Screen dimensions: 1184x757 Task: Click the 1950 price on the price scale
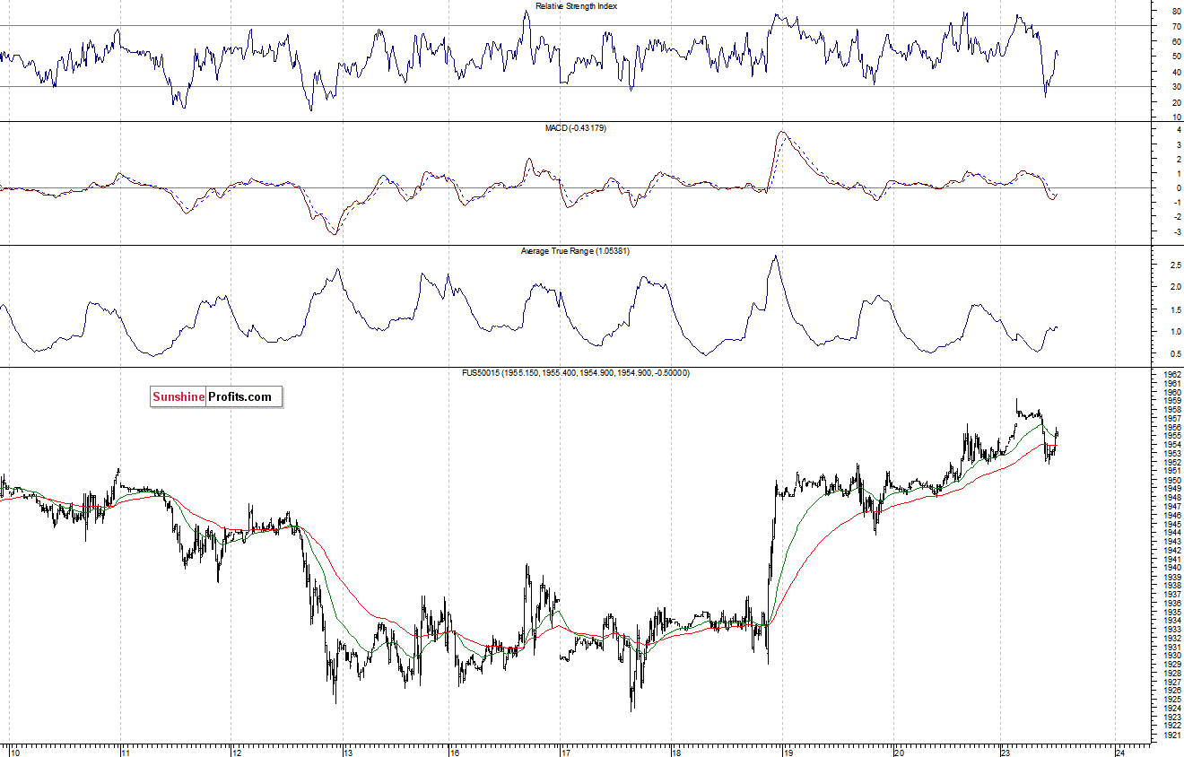1171,480
